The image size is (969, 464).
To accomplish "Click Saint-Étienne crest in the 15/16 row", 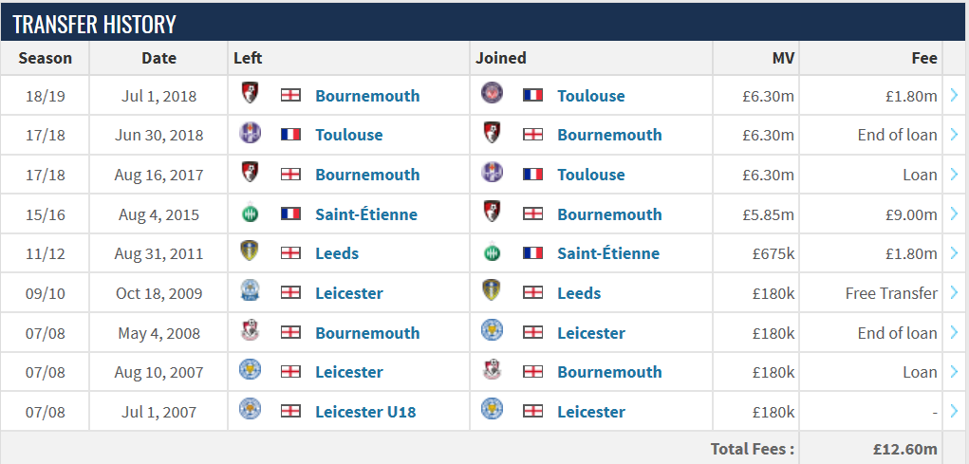I will (251, 213).
